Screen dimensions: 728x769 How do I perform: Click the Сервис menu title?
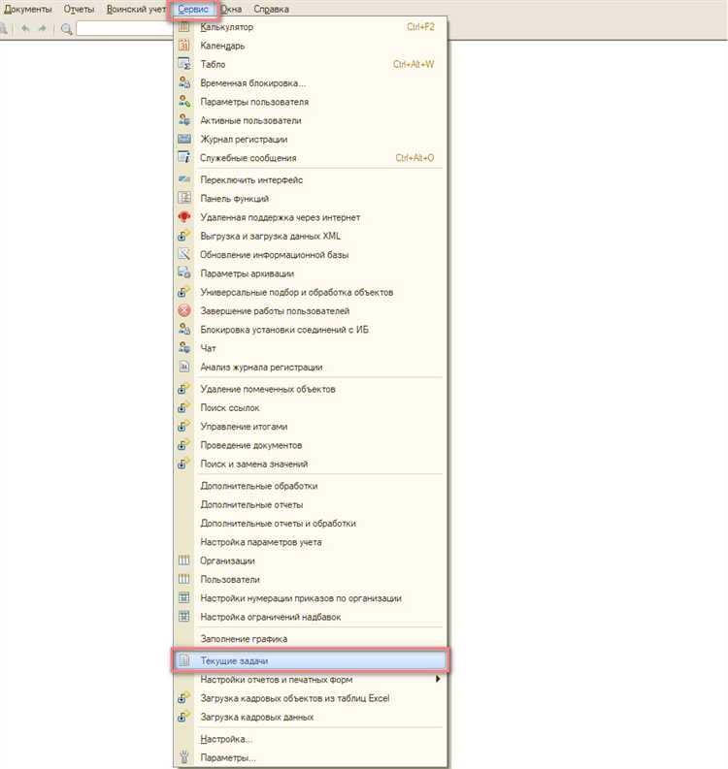point(193,10)
